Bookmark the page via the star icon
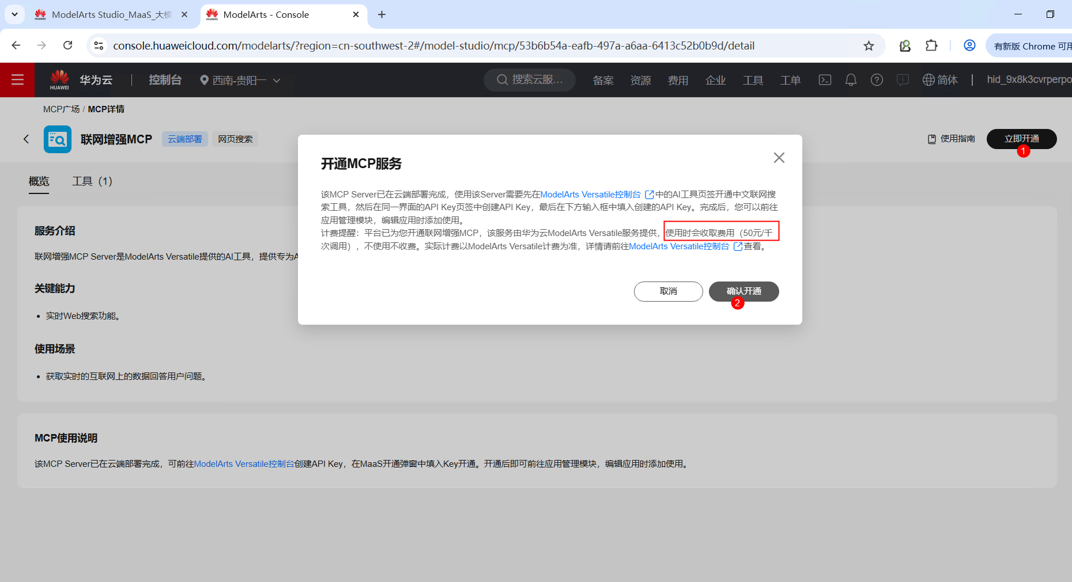 point(868,45)
